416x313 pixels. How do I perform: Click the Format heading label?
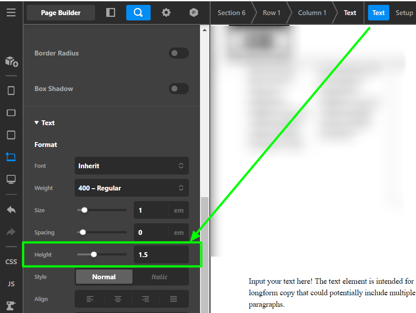46,144
